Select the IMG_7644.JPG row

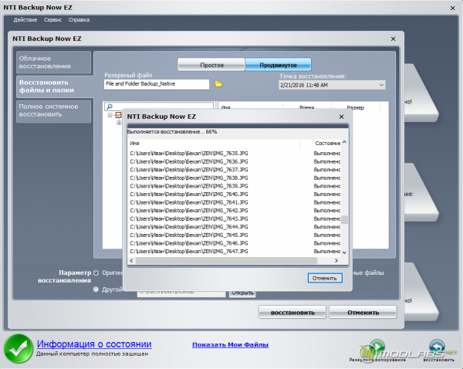click(235, 227)
